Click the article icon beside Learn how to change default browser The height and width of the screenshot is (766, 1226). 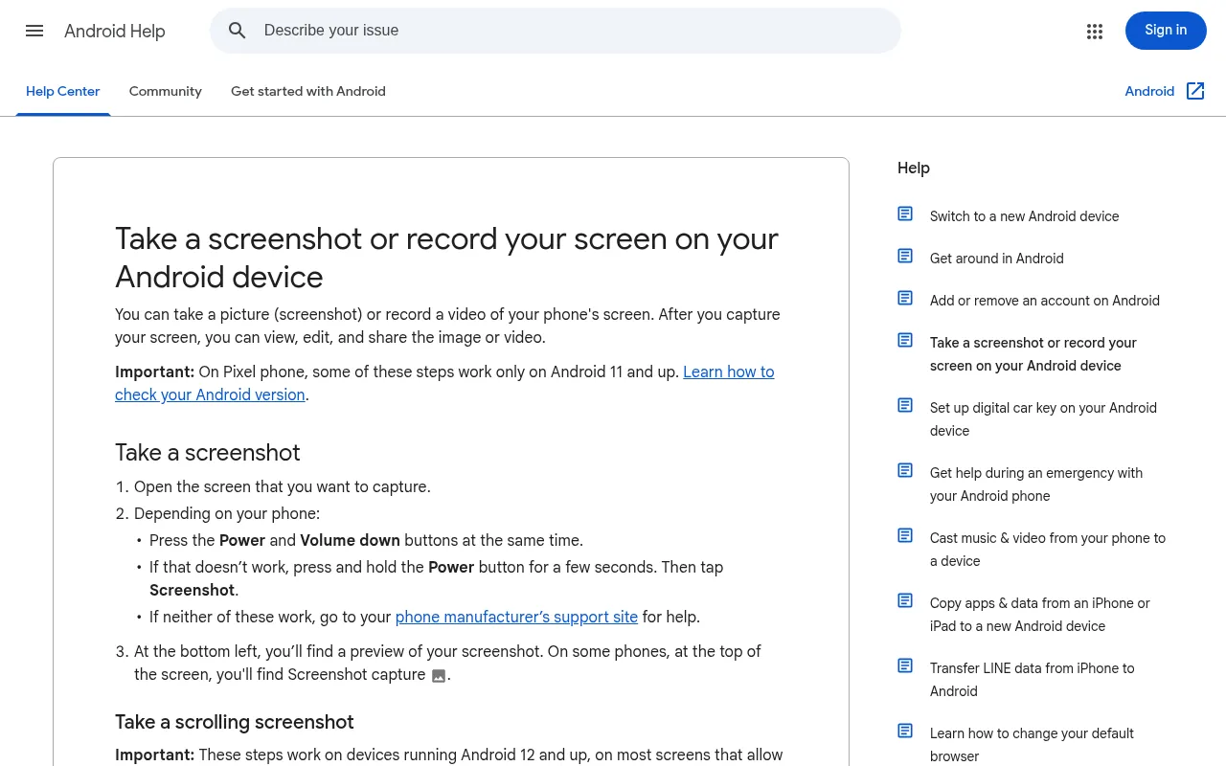(x=905, y=731)
